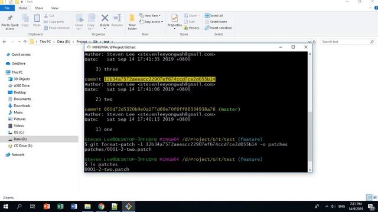Click the Git Bash taskbar icon
Screen dimensions: 378x212
click(128, 206)
